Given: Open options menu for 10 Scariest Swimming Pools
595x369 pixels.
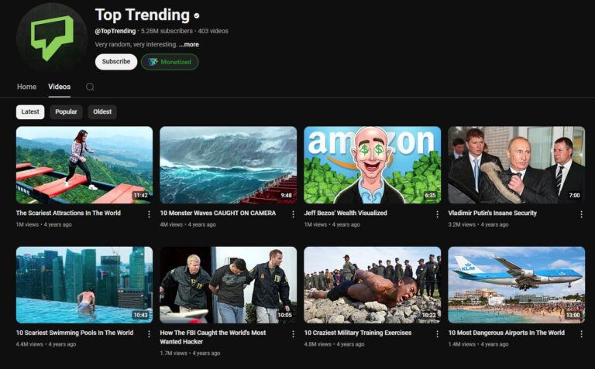Looking at the screenshot, I should (149, 333).
